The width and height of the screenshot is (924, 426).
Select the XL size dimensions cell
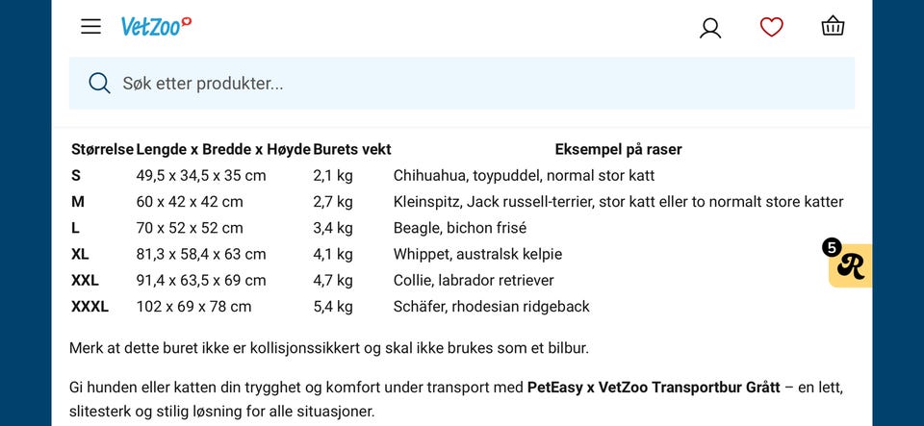coord(201,254)
